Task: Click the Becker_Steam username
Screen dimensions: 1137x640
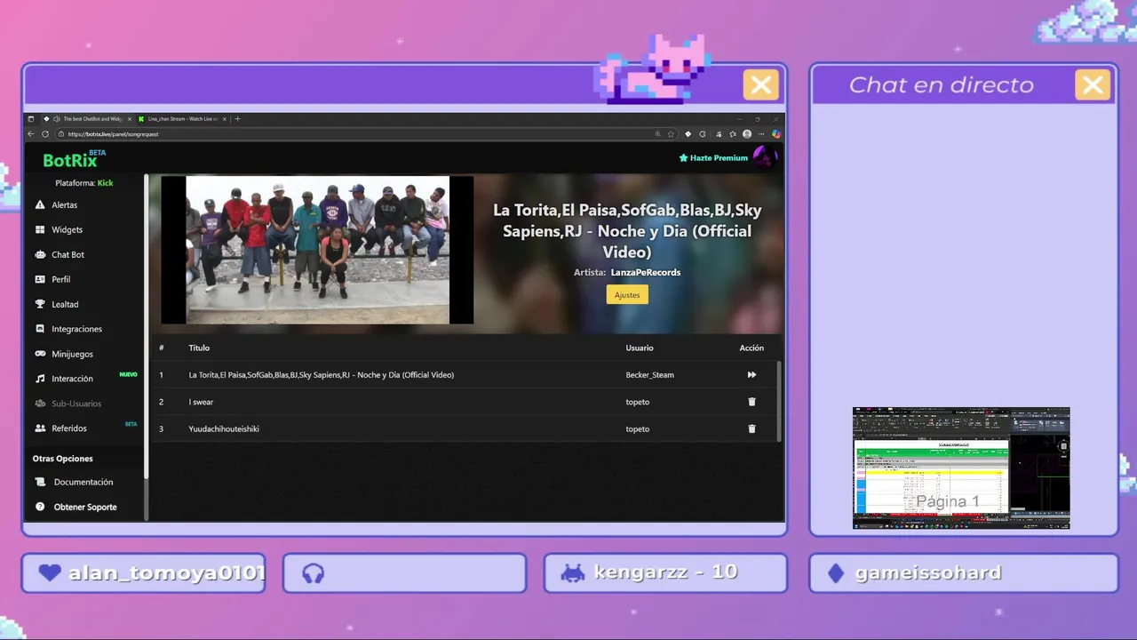Action: pyautogui.click(x=649, y=375)
